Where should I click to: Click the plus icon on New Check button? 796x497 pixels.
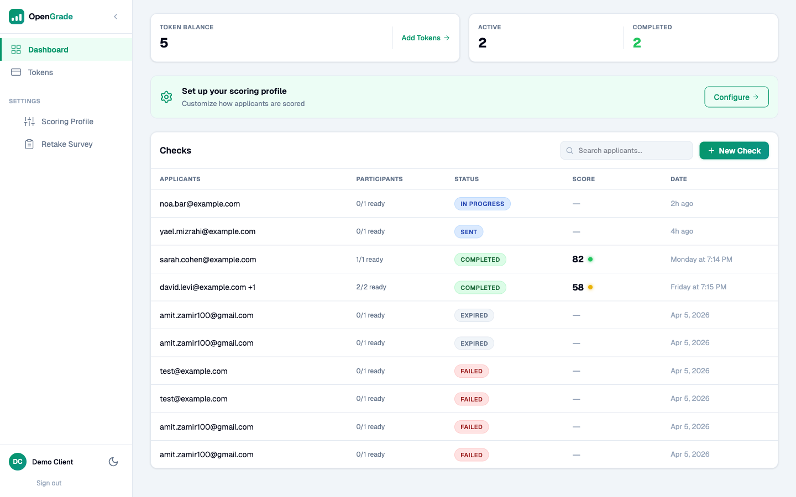coord(711,150)
